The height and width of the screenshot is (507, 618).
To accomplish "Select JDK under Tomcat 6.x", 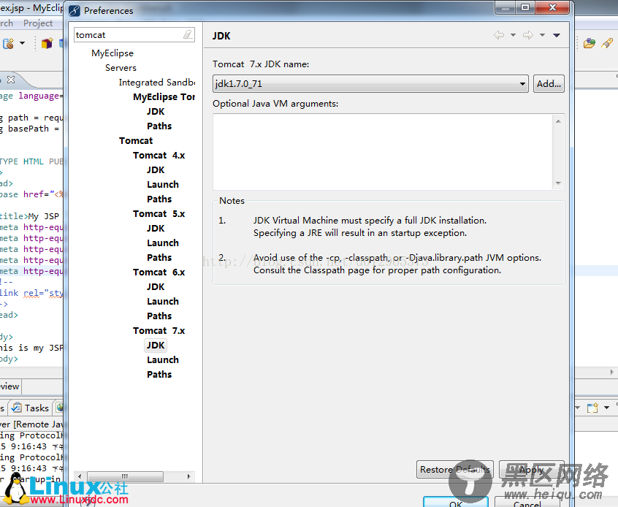I will click(x=156, y=286).
